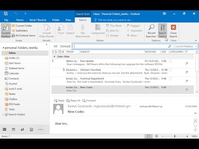Zoom out with the minus button
The width and height of the screenshot is (199, 149).
point(163,136)
